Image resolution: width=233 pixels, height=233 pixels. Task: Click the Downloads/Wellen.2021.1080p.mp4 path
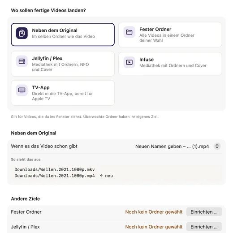55,176
